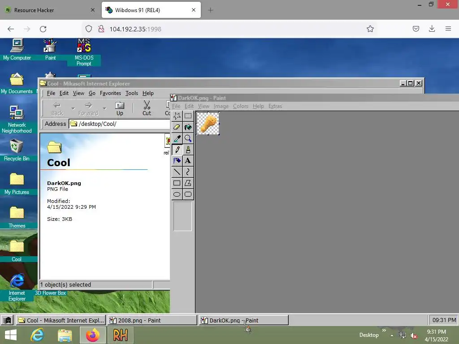Viewport: 459px width, 344px height.
Task: Click the chicken drumstick canvas in Paint
Action: (208, 124)
